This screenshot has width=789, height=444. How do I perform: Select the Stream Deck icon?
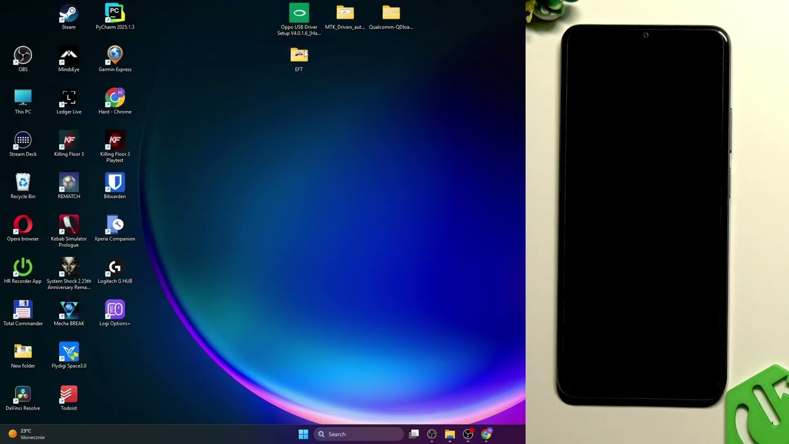click(23, 144)
